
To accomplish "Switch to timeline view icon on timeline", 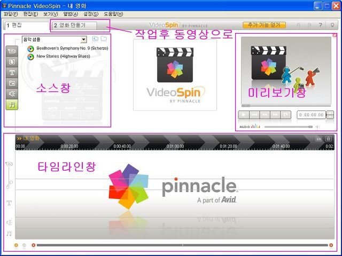I will (329, 139).
